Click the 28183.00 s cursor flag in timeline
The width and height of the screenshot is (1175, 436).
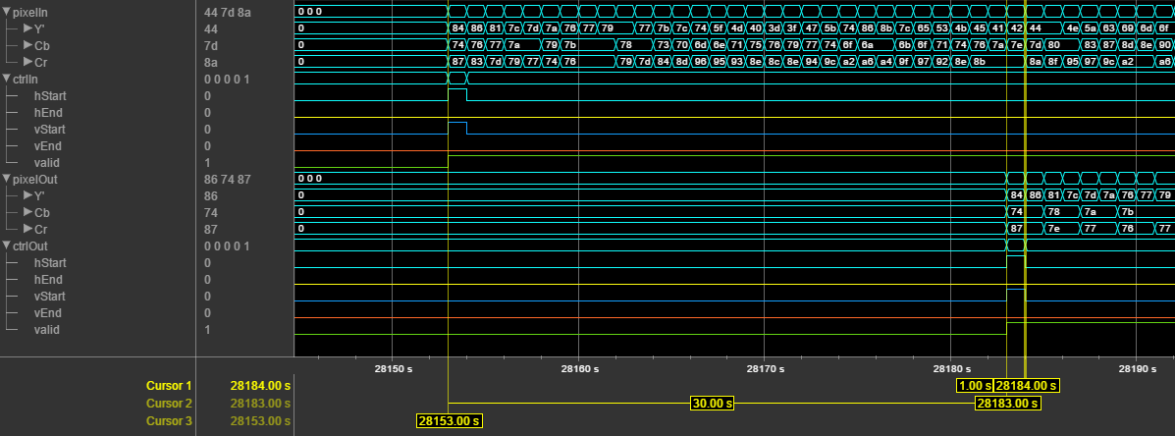[x=1007, y=403]
